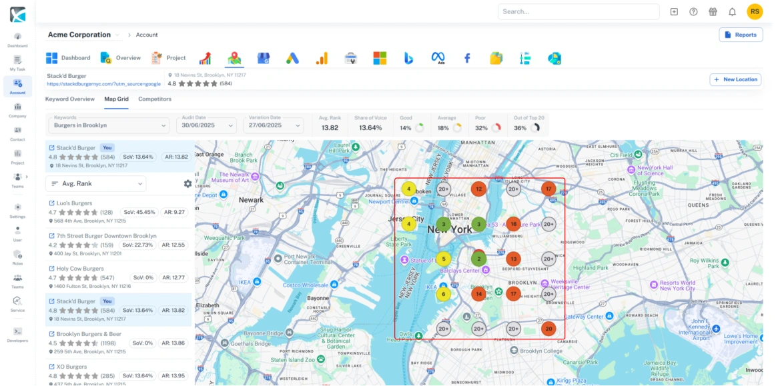Image resolution: width=776 pixels, height=386 pixels.
Task: Open the Google Business Profile storefront icon
Action: tap(264, 58)
